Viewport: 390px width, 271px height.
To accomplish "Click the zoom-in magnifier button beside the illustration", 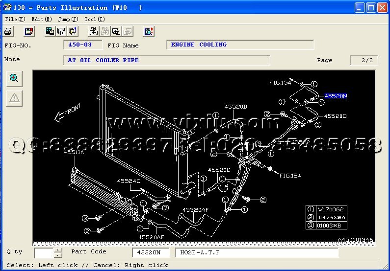I will [14, 78].
